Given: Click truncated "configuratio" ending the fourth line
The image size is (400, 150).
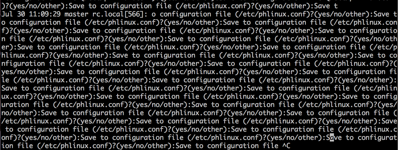Looking at the screenshot, I should [373, 31].
